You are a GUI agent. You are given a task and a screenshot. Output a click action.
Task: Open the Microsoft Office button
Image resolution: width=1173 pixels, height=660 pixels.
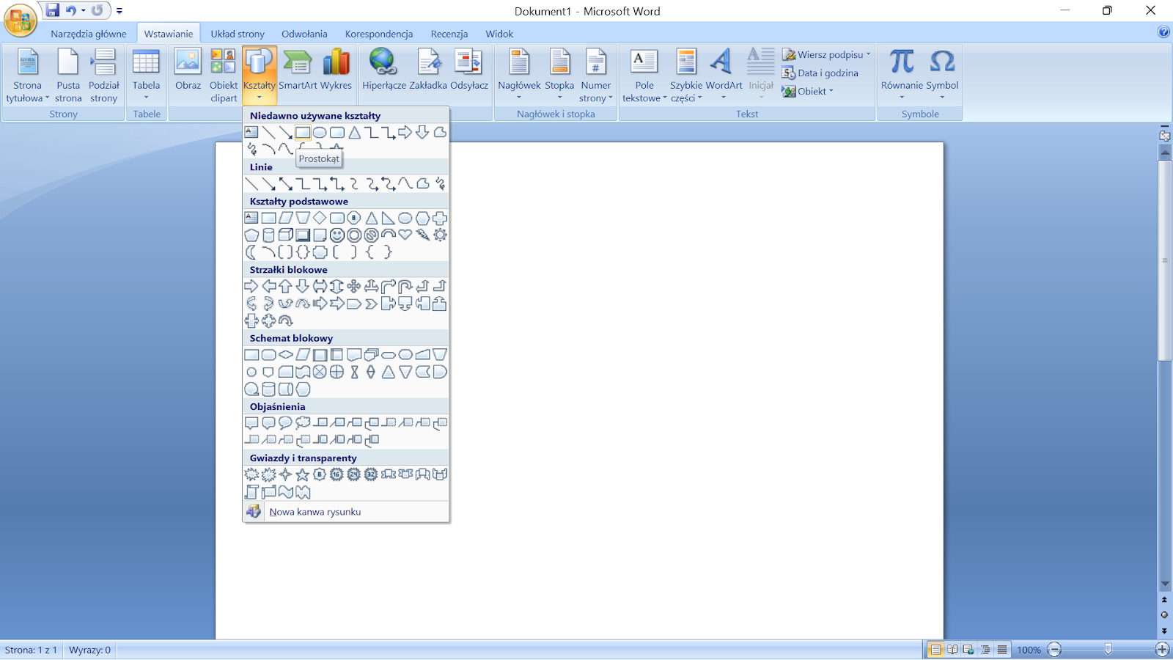tap(20, 19)
